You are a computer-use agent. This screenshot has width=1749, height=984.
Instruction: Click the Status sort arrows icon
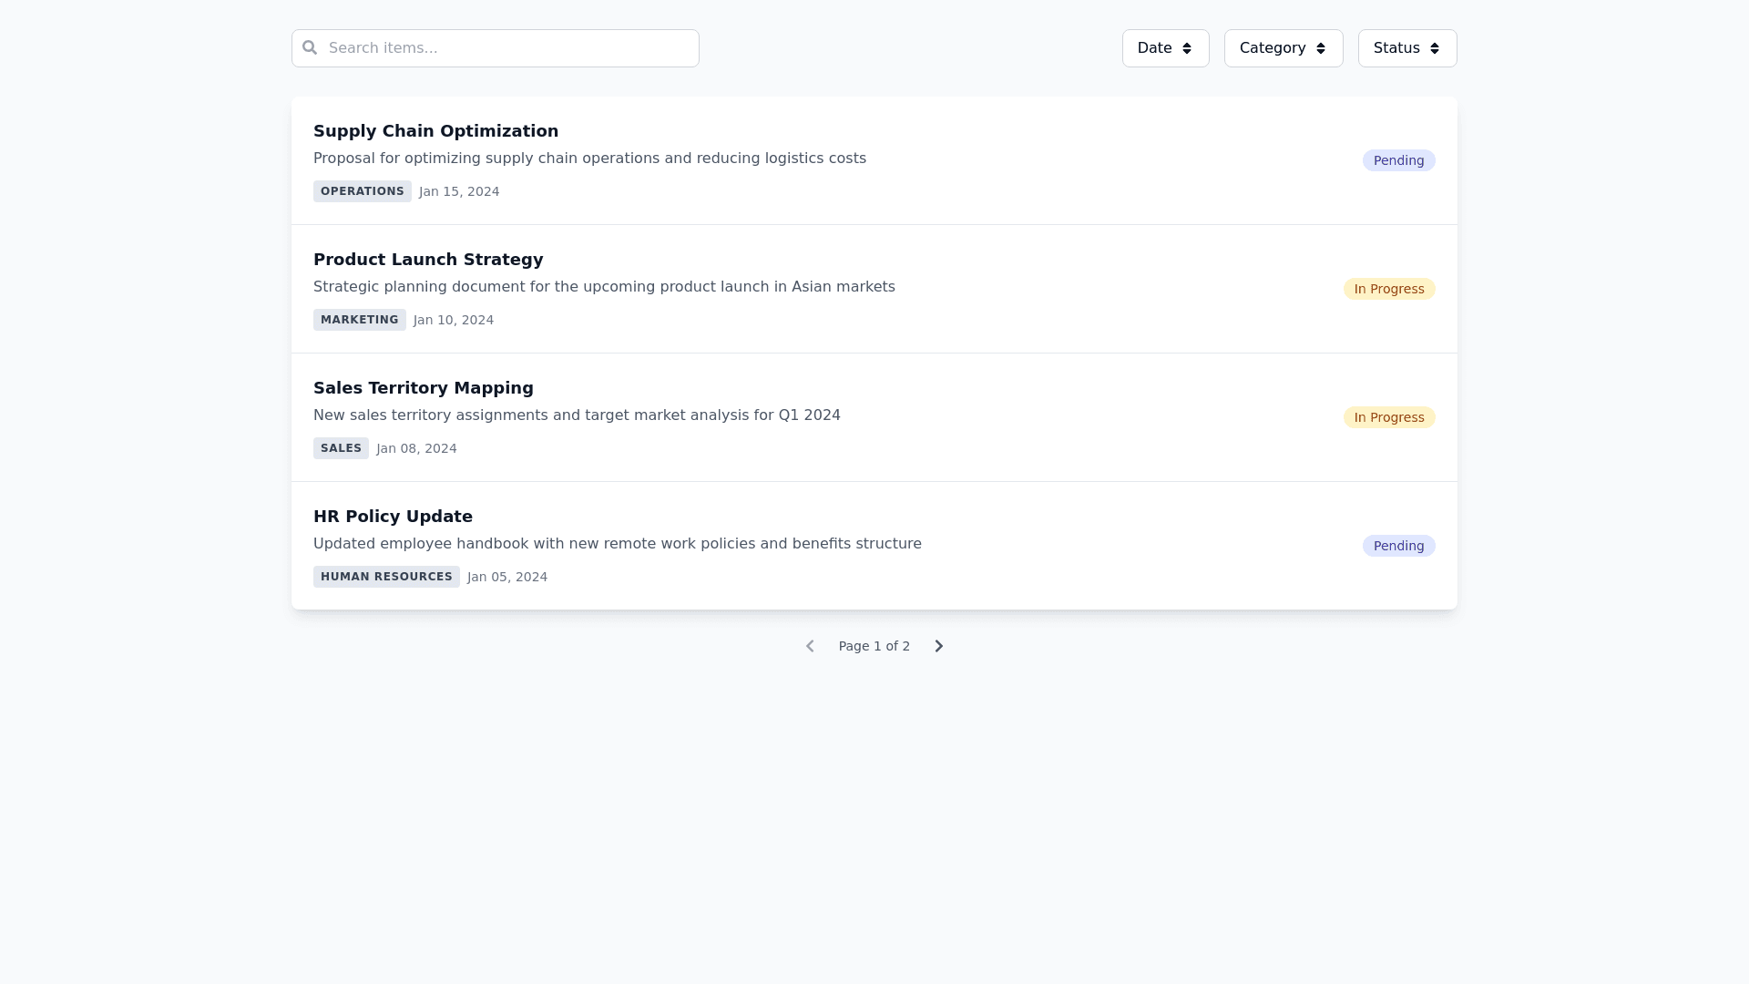click(1435, 48)
